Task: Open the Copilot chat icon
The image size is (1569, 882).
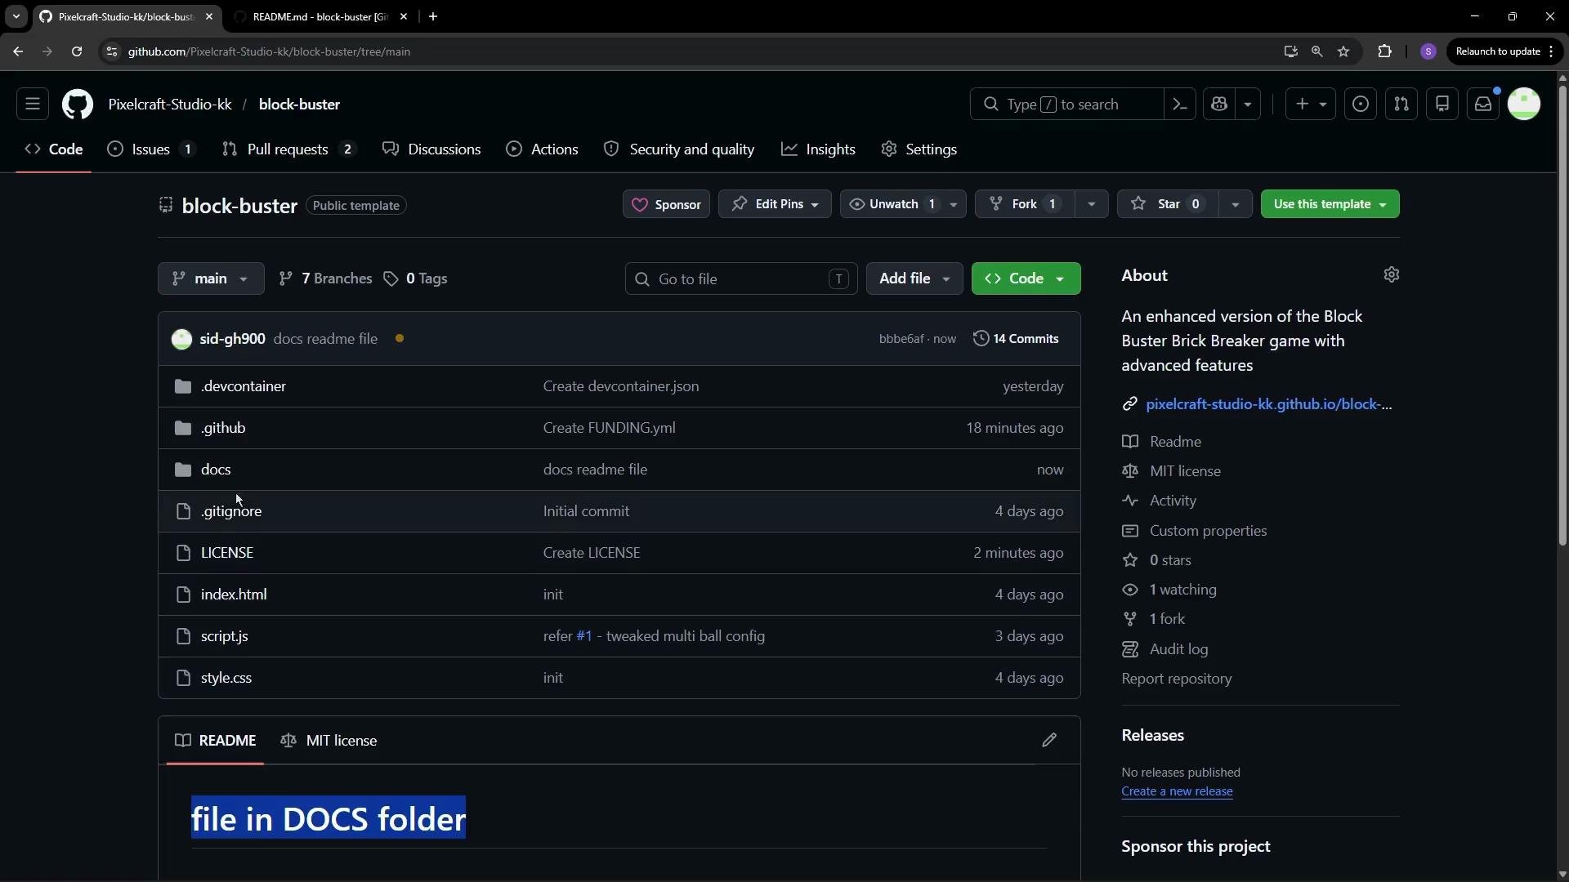Action: coord(1219,105)
